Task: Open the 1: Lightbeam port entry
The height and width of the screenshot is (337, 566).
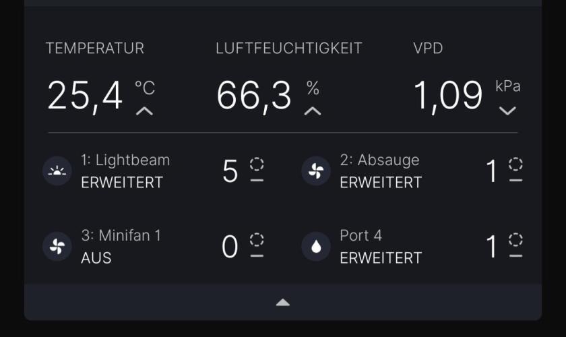Action: [125, 171]
